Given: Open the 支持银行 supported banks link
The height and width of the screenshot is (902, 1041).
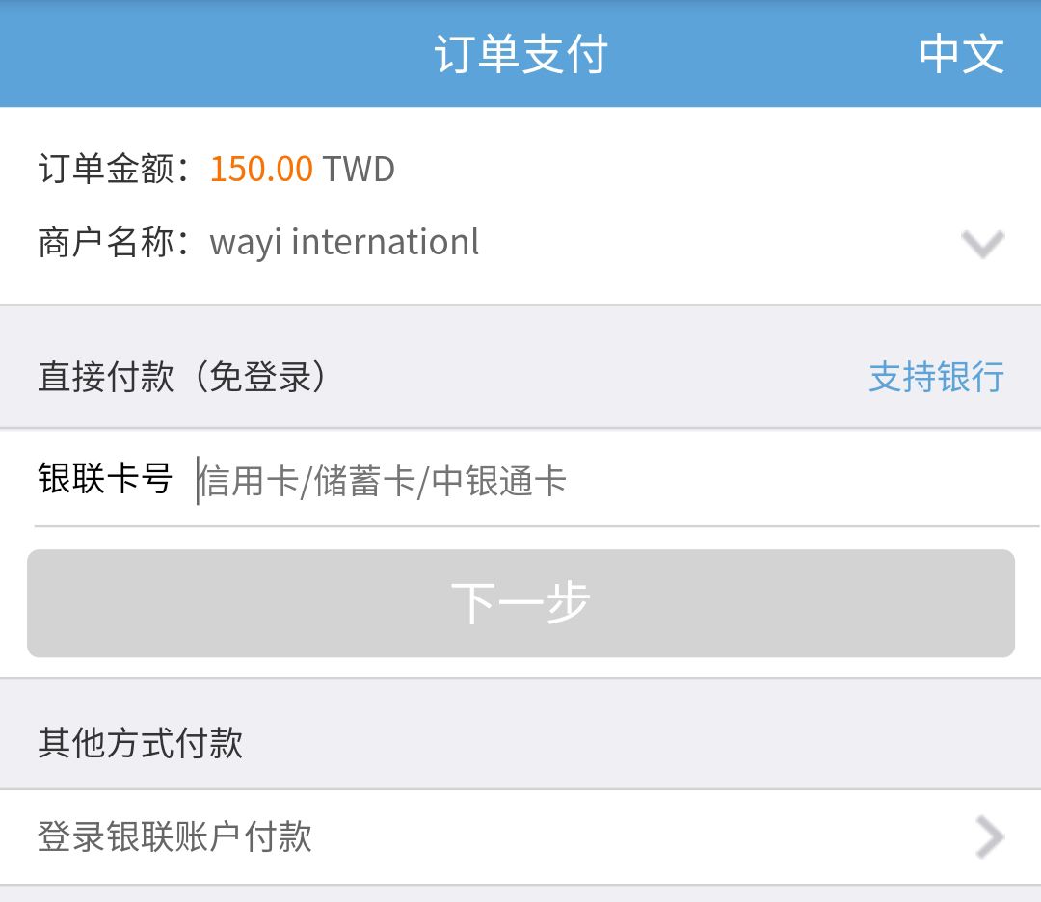Looking at the screenshot, I should coord(936,376).
